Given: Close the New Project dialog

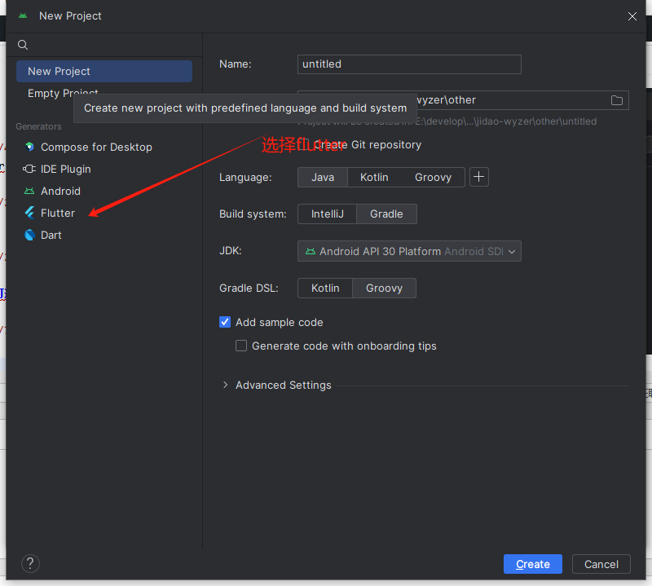Looking at the screenshot, I should tap(632, 16).
